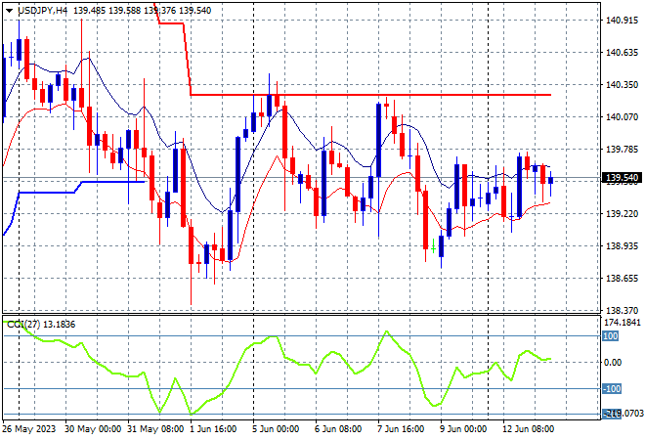Click the CCI 100 level marker
This screenshot has width=645, height=440.
coord(610,336)
